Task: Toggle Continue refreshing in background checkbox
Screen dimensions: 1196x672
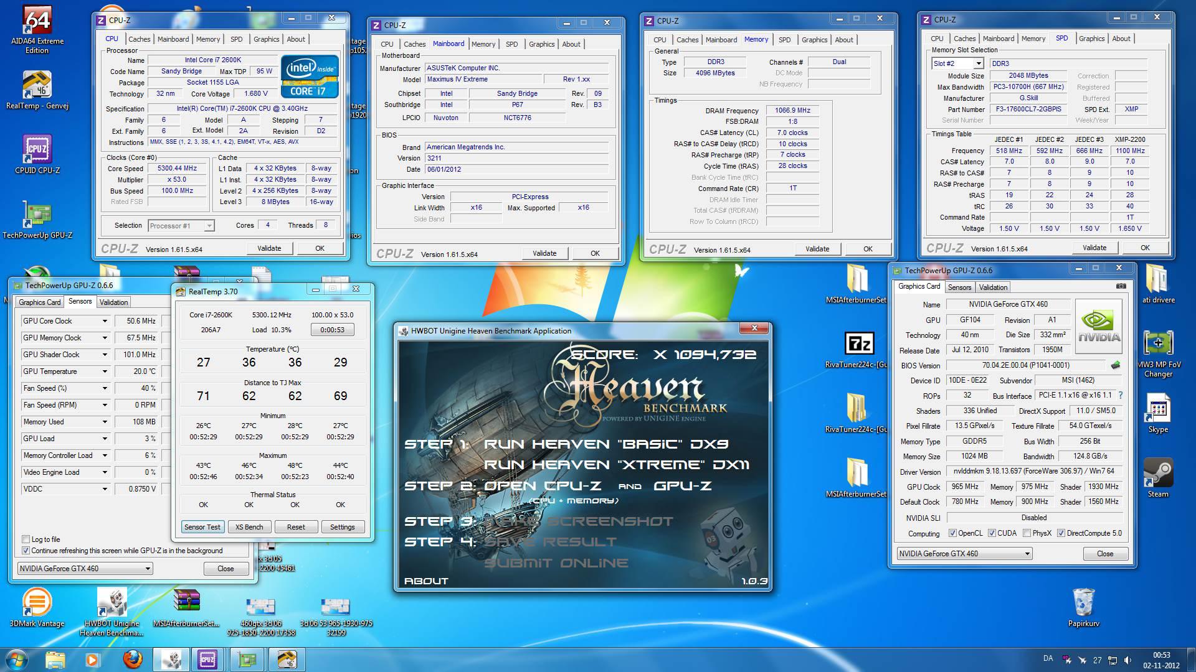Action: point(26,551)
